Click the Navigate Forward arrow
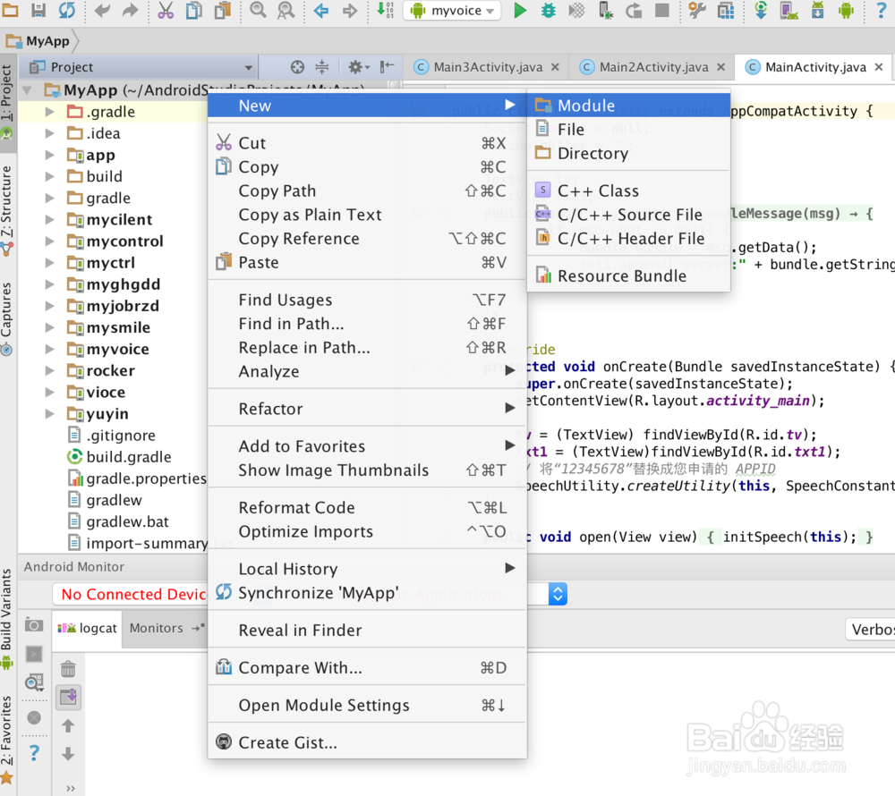Screen dimensions: 895x796 click(349, 10)
